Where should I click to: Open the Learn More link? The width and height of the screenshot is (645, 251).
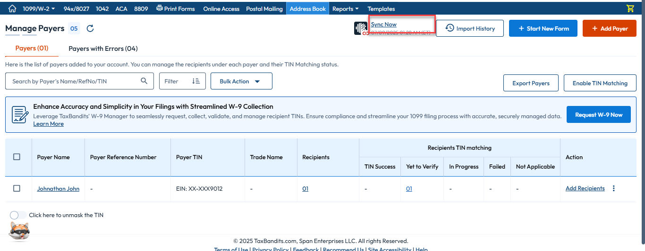pos(48,124)
